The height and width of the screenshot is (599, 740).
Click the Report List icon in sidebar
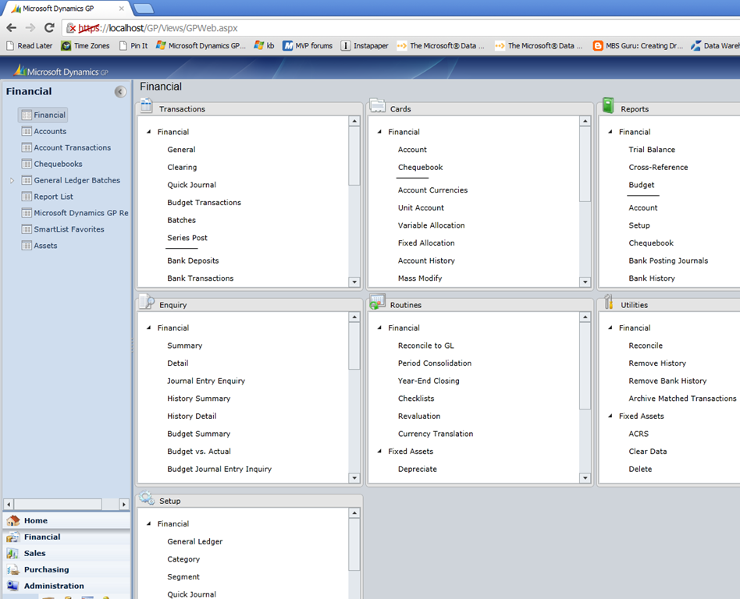pyautogui.click(x=27, y=197)
